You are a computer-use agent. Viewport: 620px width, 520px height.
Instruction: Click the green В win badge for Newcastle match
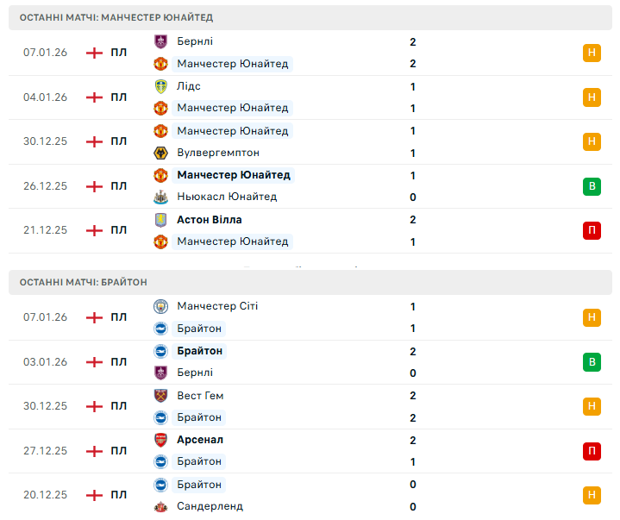(592, 185)
